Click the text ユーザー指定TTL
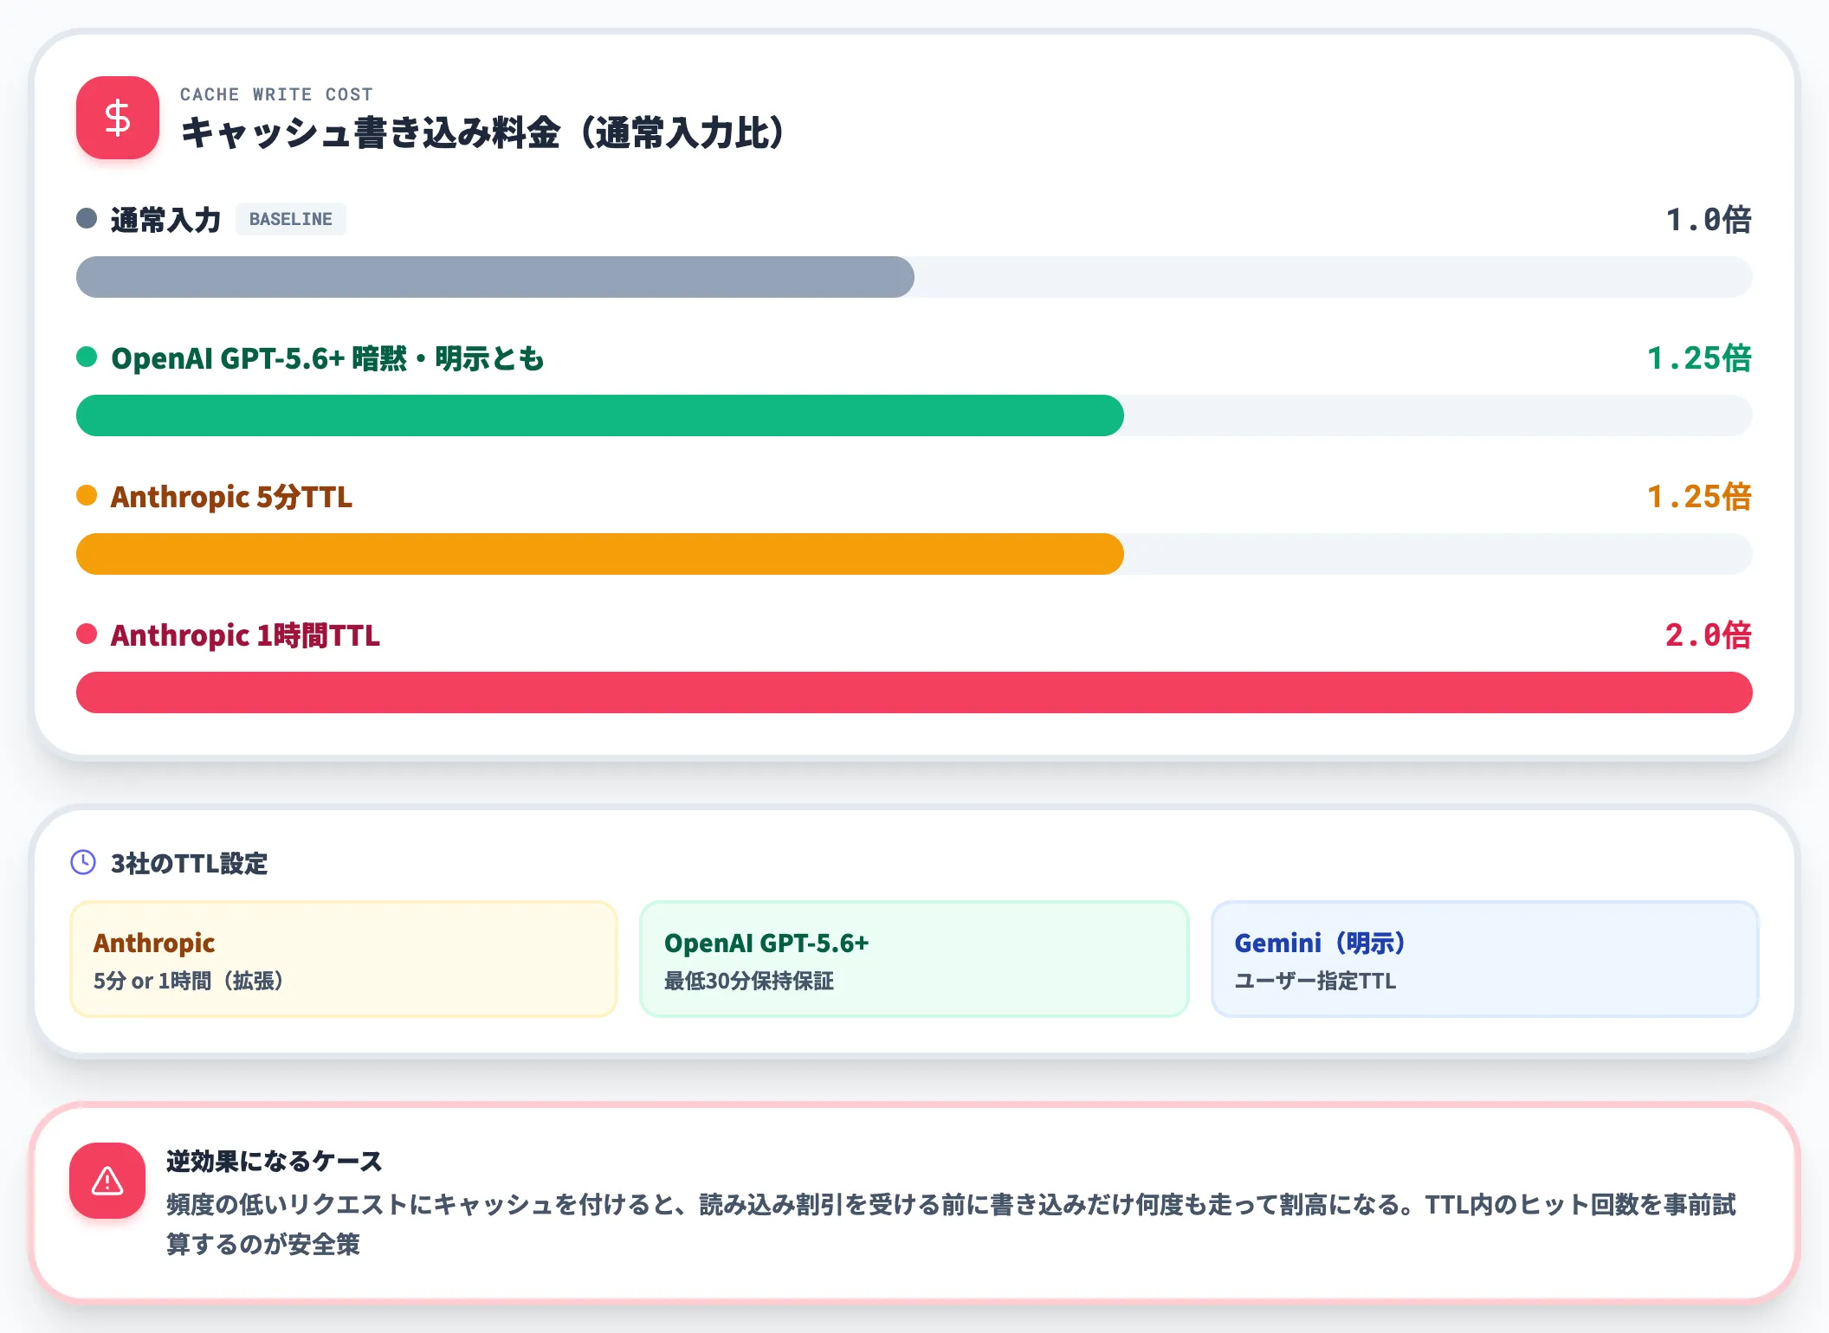 point(1315,981)
